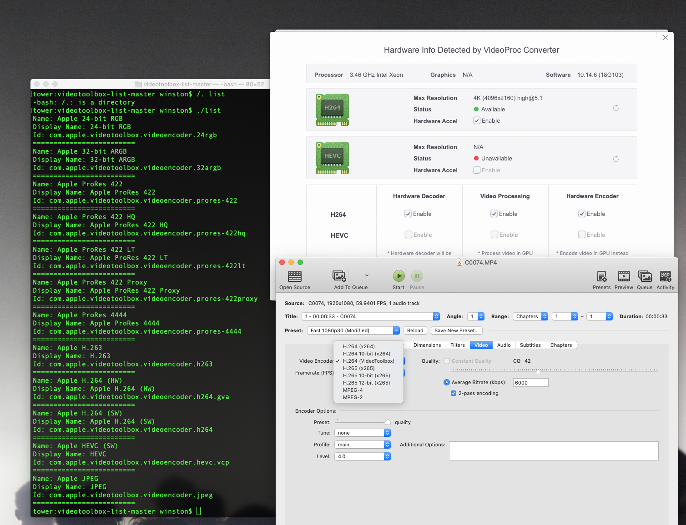This screenshot has height=525, width=686.
Task: Open the ending chapter dropdown
Action: coord(600,316)
